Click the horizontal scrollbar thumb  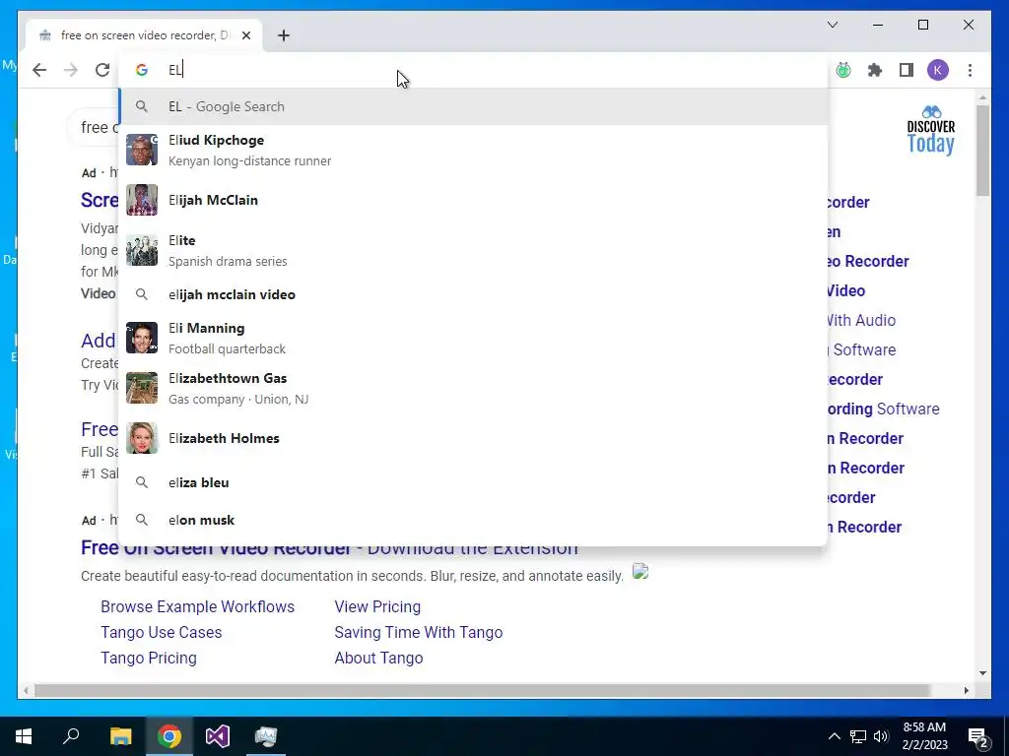482,690
